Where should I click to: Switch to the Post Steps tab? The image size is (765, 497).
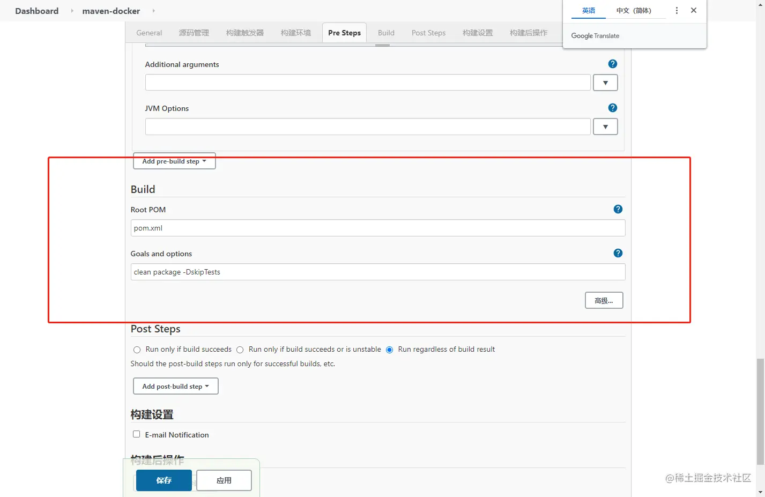428,33
